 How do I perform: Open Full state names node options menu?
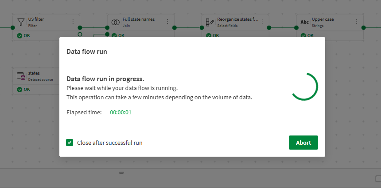tap(167, 22)
